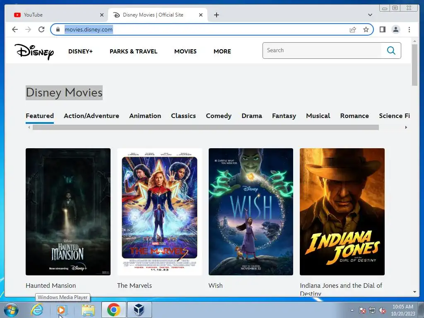This screenshot has height=318, width=424.
Task: Open The Marvels poster
Action: pyautogui.click(x=159, y=212)
